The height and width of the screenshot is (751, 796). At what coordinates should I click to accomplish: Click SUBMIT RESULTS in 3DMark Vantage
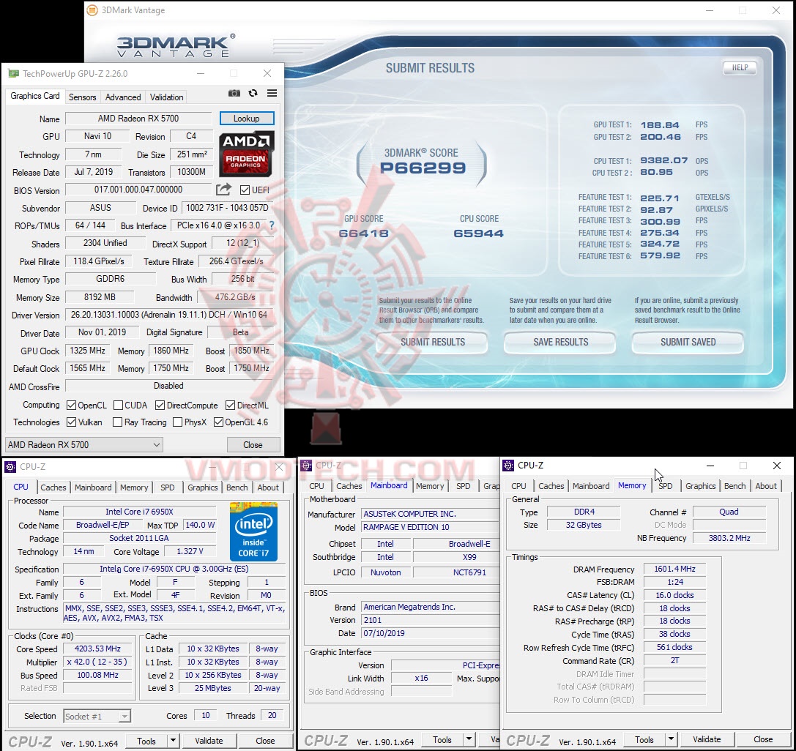433,342
